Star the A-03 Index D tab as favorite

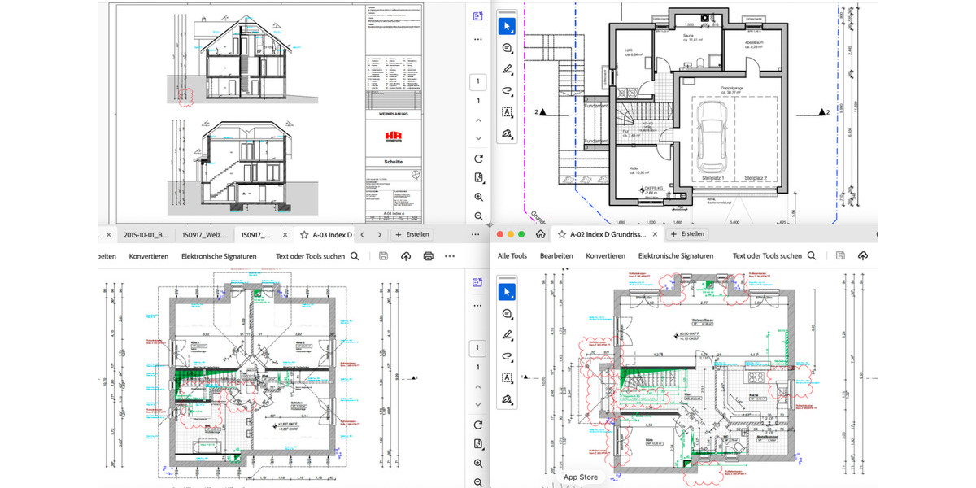pyautogui.click(x=303, y=234)
